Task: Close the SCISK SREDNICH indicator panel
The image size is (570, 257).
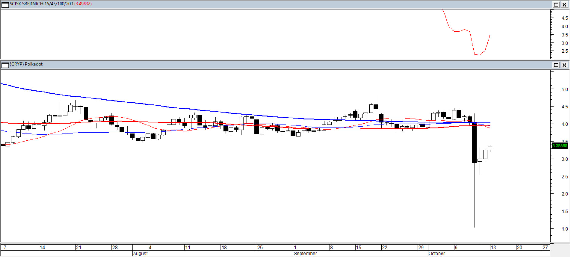Action: [565, 5]
